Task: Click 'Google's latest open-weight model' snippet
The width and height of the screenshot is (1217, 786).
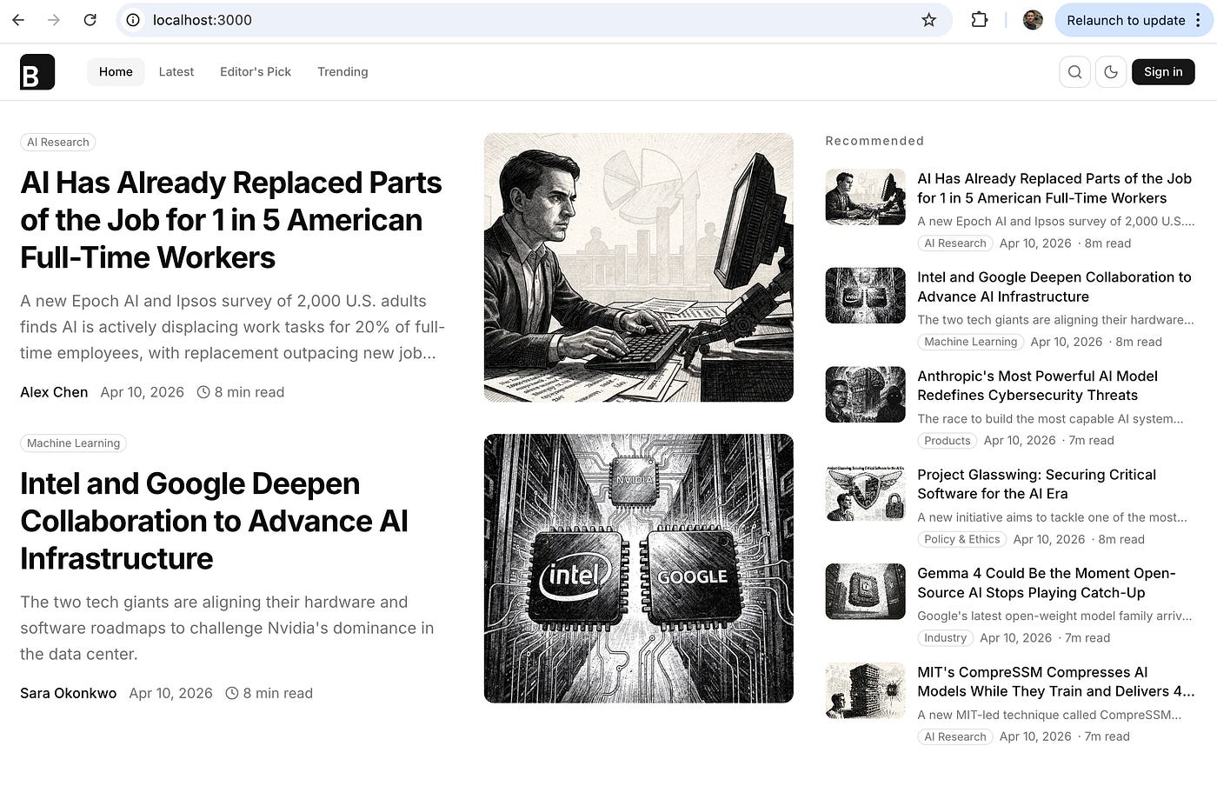Action: [x=1054, y=616]
